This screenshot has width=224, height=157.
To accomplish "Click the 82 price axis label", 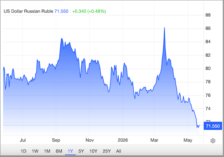I will 208,55.
